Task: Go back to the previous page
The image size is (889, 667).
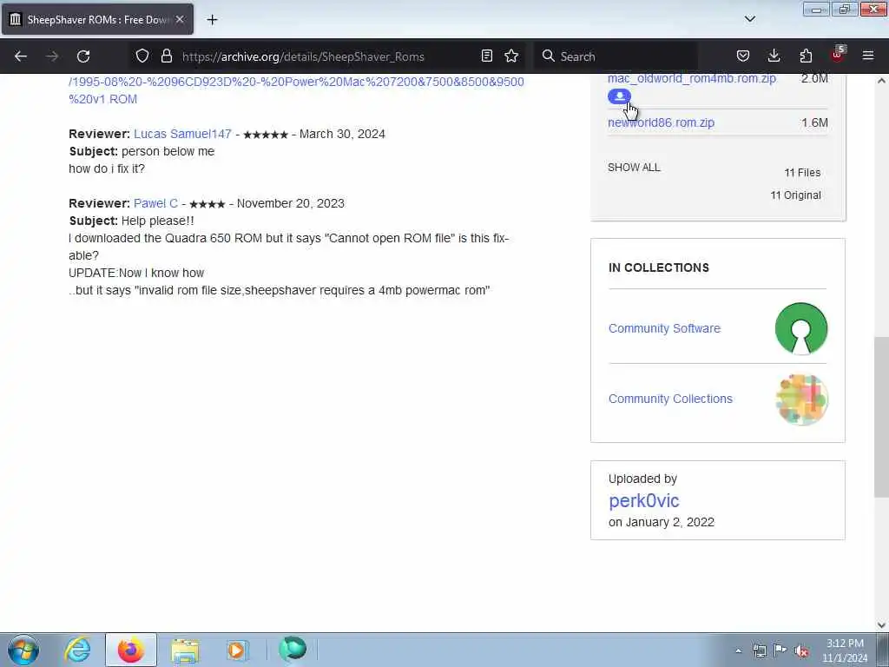Action: pos(21,56)
